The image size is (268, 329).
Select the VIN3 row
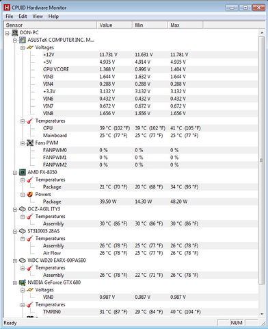click(150, 77)
